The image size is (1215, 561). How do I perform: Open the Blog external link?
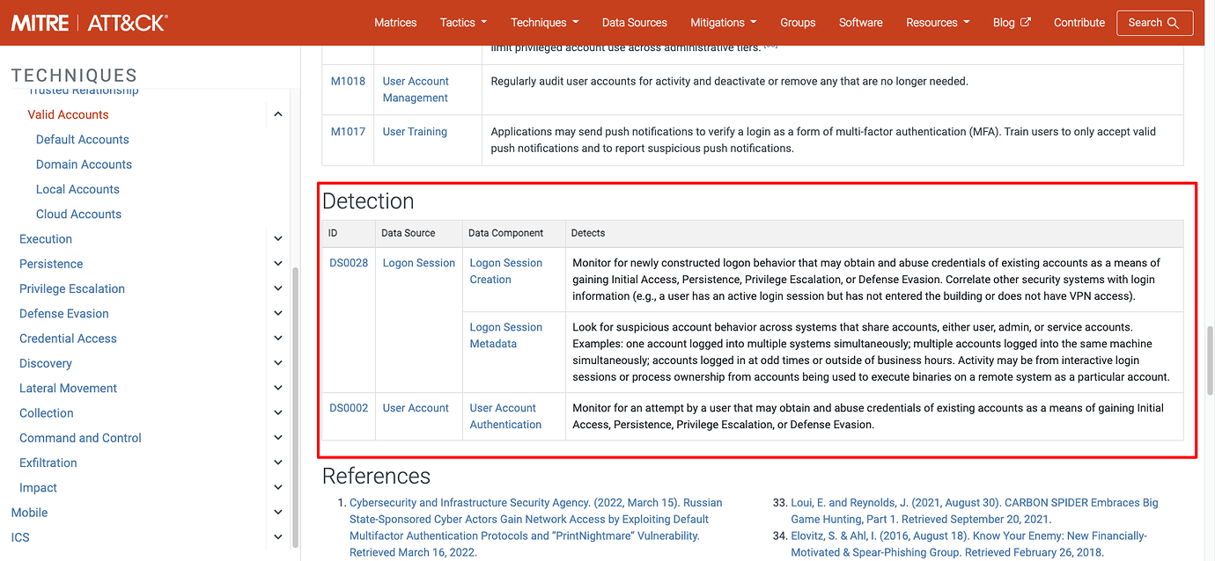[1012, 23]
